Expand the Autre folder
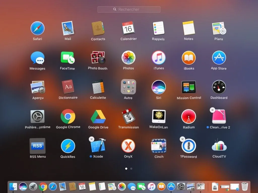The height and width of the screenshot is (193, 258). 128,87
